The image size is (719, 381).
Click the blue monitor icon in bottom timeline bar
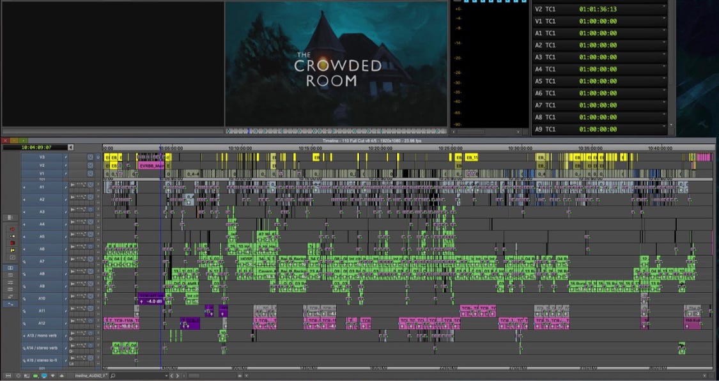pos(44,376)
